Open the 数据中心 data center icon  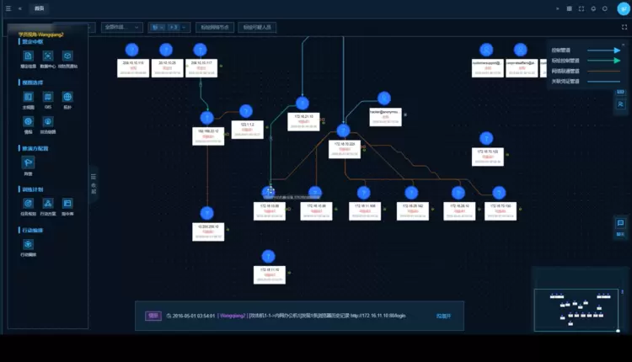(48, 56)
